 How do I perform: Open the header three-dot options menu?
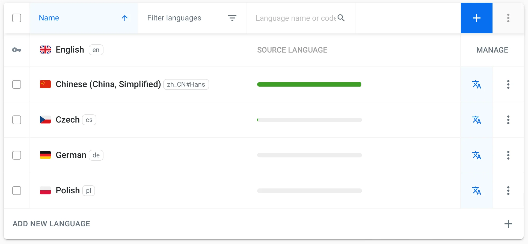[508, 18]
